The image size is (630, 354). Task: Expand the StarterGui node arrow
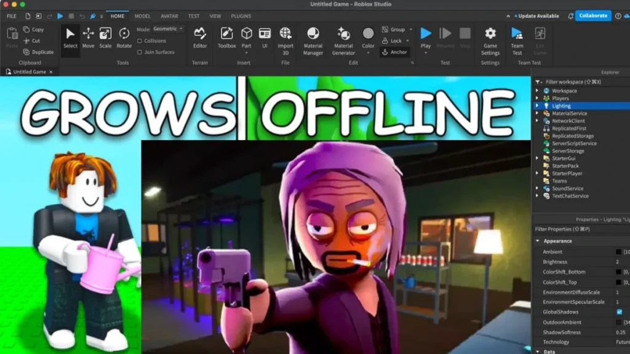coord(537,158)
